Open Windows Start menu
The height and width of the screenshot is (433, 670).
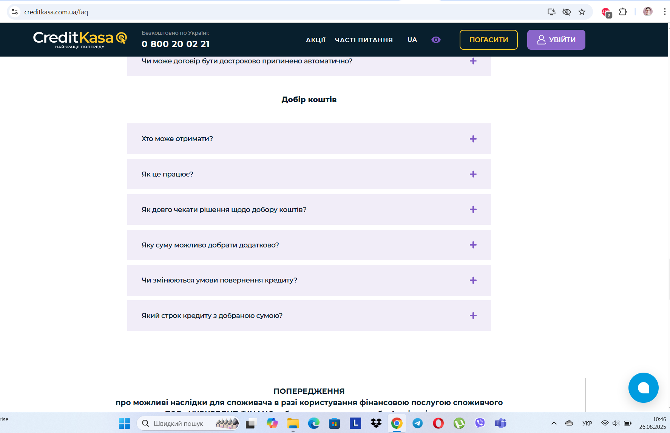coord(124,423)
